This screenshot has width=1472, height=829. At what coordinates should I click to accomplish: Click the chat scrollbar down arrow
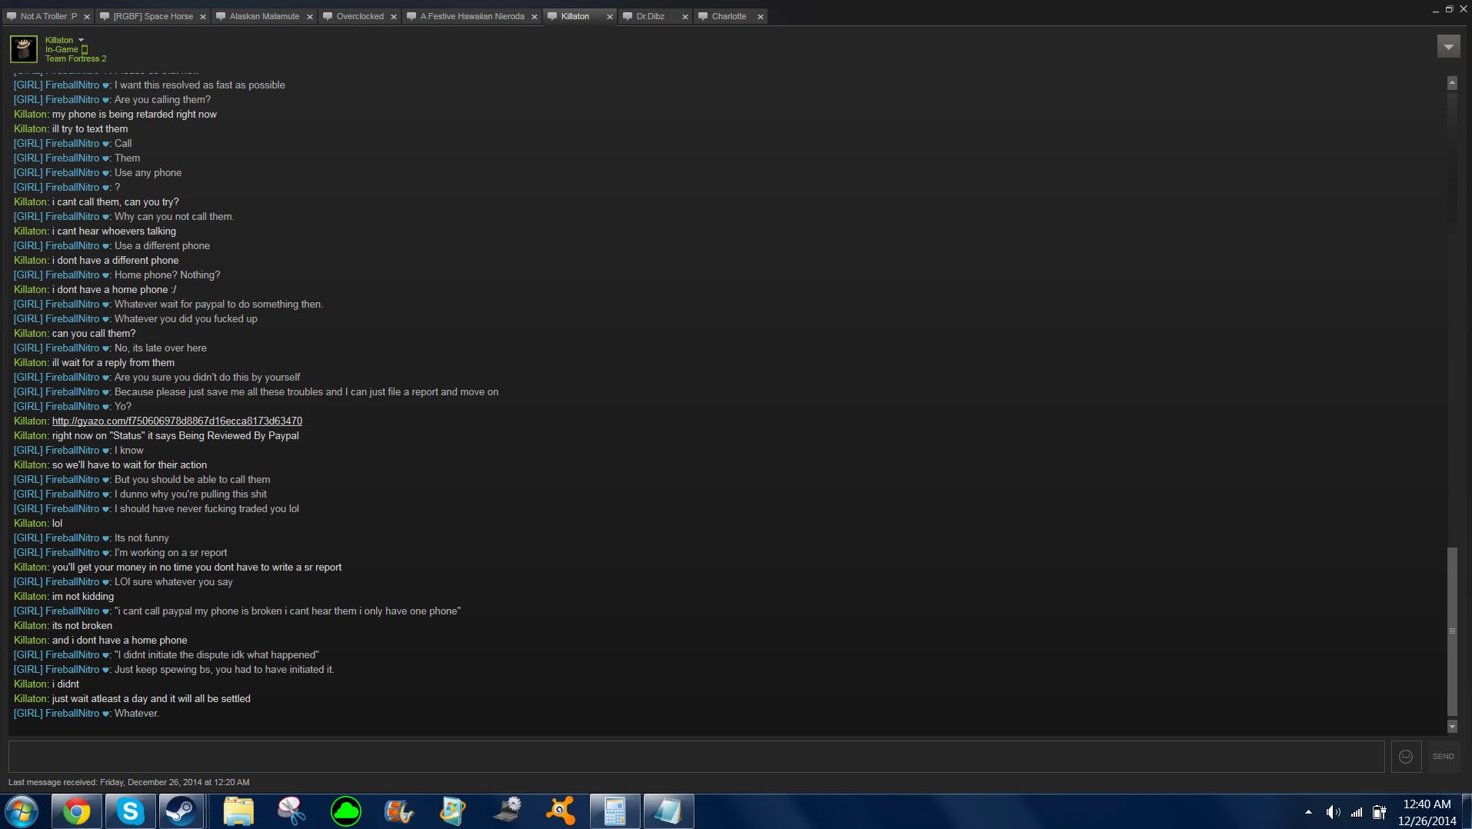[x=1452, y=727]
